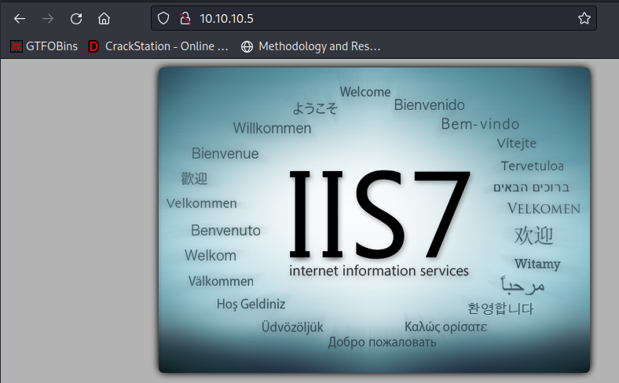This screenshot has height=383, width=619.
Task: Click the Chinese greeting "欢迎"
Action: [x=533, y=235]
